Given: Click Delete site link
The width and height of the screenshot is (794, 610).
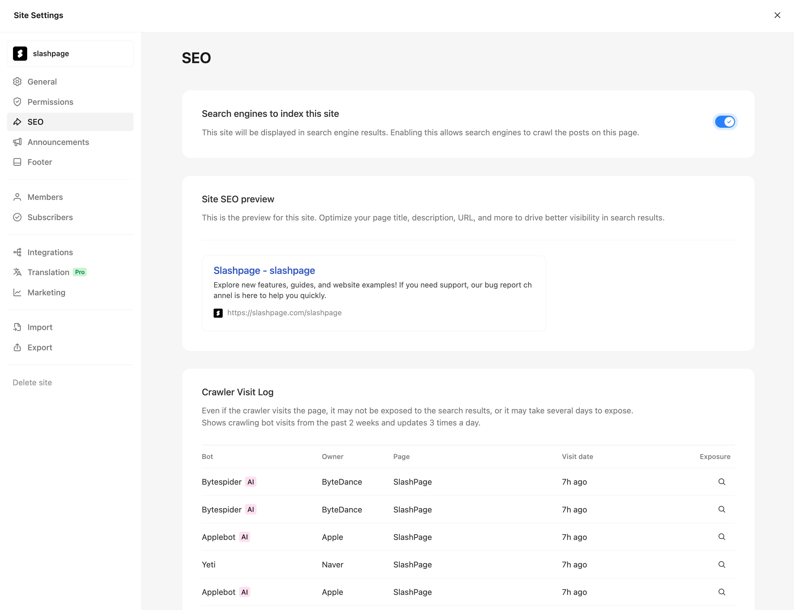Looking at the screenshot, I should 32,383.
